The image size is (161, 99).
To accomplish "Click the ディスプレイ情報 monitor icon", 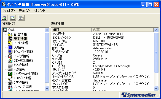I will click(10, 52).
